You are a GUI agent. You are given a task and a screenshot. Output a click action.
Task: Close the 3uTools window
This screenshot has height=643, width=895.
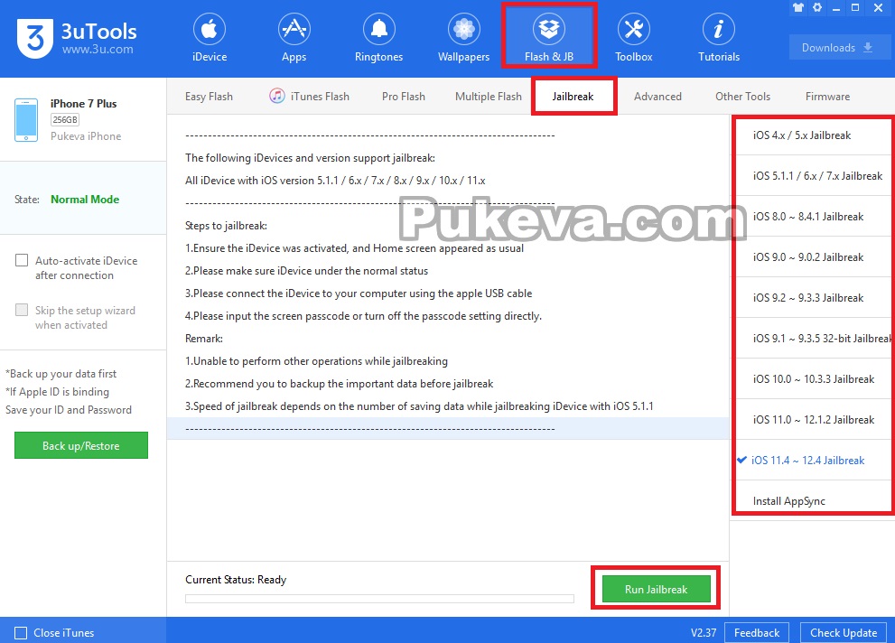tap(879, 7)
